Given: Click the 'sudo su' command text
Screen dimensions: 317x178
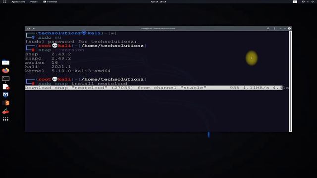Looking at the screenshot, I should click(50, 38).
